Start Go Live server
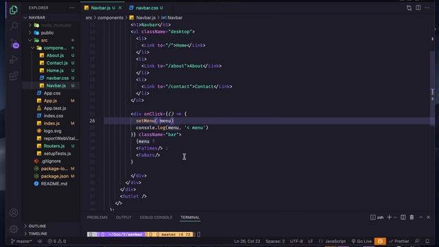The width and height of the screenshot is (439, 247). coord(361,241)
